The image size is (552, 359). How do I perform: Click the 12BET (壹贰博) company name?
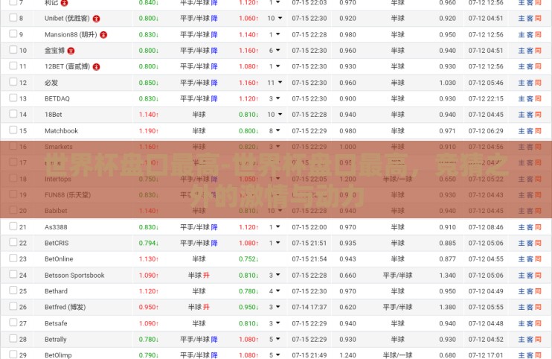coord(67,66)
